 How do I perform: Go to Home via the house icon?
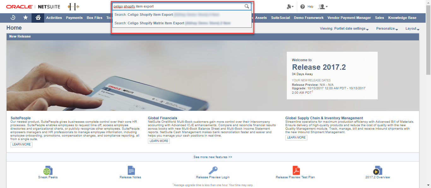[38, 18]
